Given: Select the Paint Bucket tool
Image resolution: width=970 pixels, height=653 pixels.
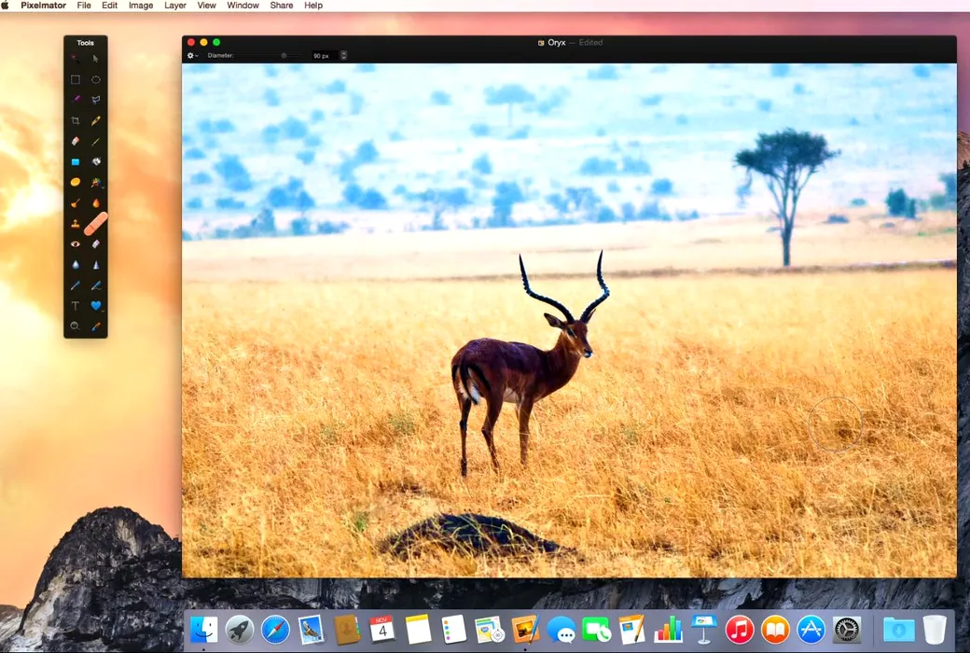Looking at the screenshot, I should 95,161.
